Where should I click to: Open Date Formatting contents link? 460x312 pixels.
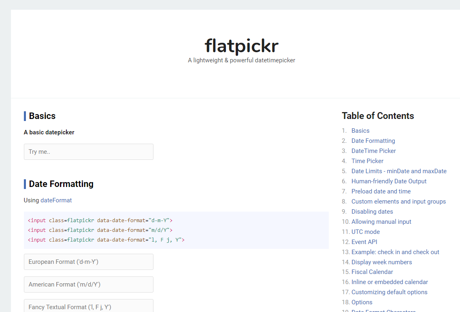[x=373, y=141]
